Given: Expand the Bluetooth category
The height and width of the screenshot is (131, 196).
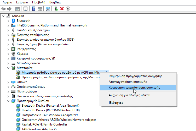Looking at the screenshot, I should pos(8,21).
